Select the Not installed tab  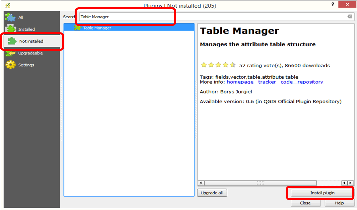coord(32,41)
